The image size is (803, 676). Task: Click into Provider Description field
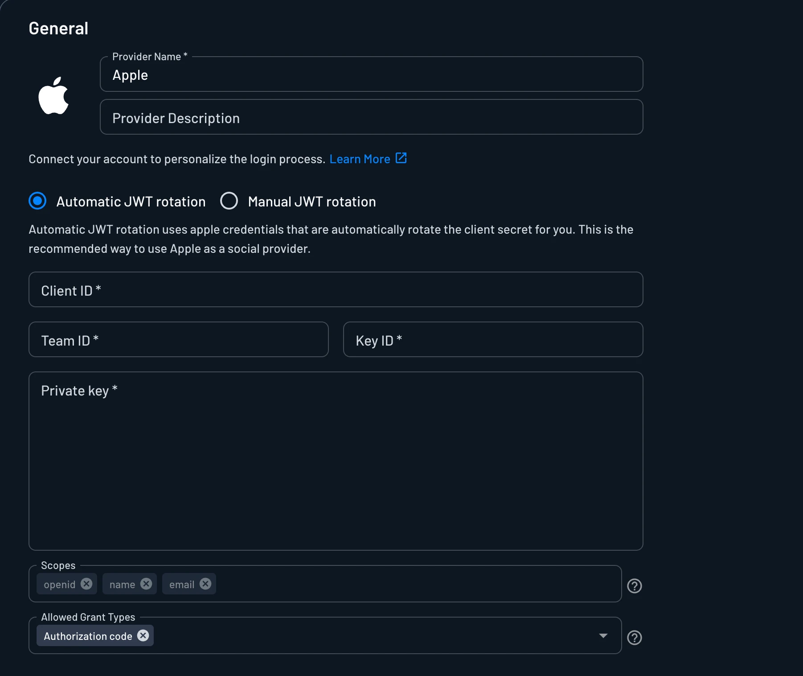point(372,117)
